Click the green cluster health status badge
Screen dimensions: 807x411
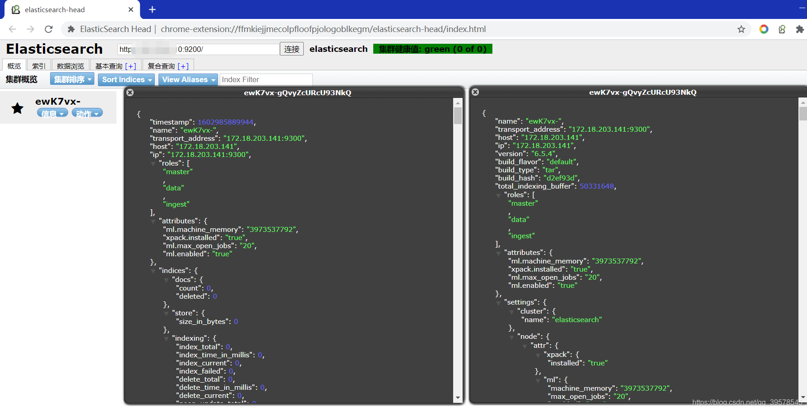coord(432,49)
